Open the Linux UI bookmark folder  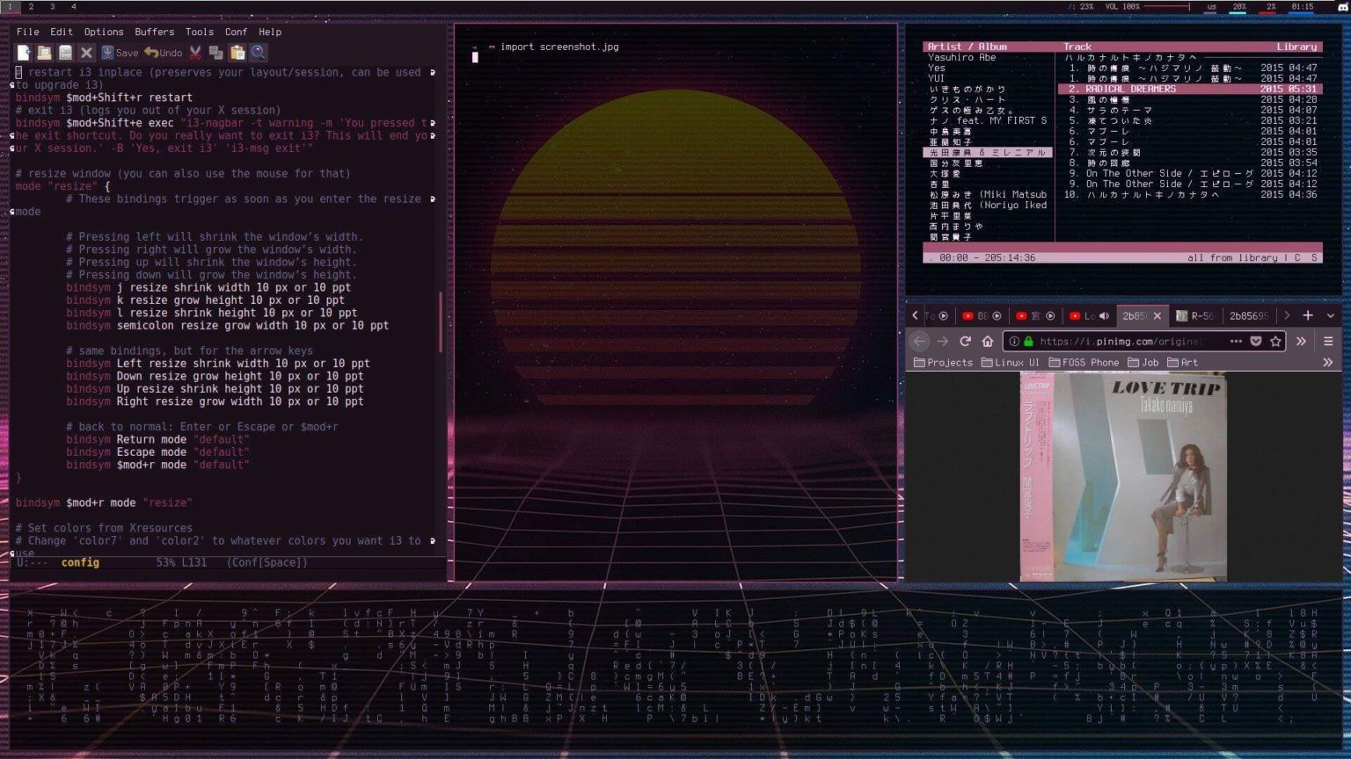coord(1010,362)
